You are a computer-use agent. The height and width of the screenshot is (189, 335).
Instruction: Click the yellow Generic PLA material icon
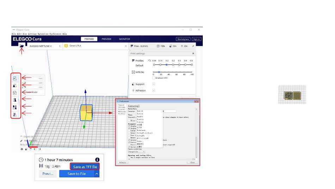pyautogui.click(x=66, y=46)
